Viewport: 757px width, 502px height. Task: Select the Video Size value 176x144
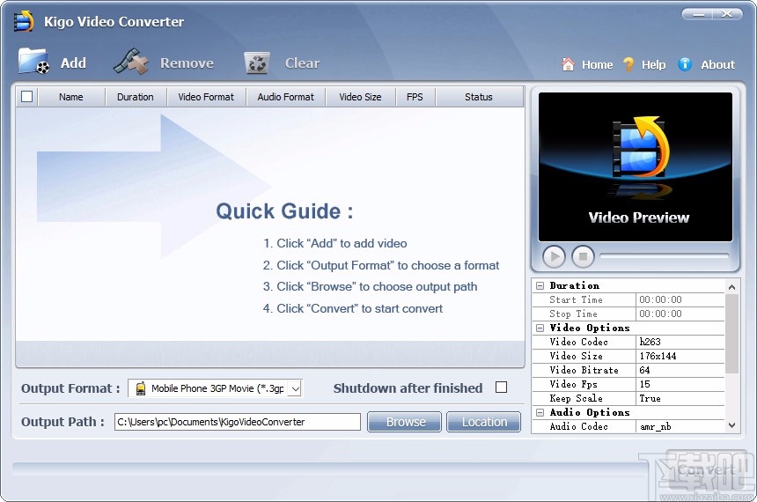point(680,356)
